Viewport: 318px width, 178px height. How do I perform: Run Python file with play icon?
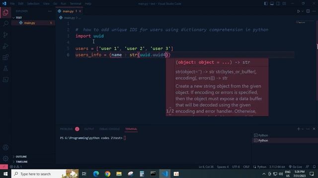(298, 11)
